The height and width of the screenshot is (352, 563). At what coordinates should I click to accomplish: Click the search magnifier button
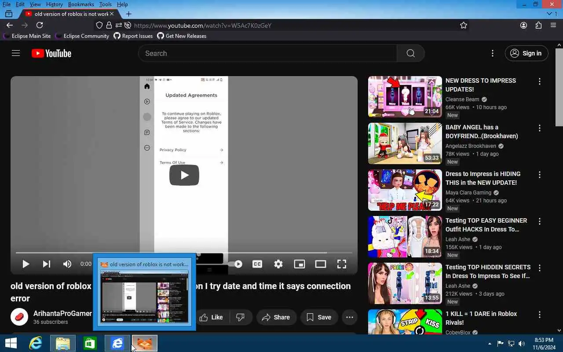tap(410, 53)
